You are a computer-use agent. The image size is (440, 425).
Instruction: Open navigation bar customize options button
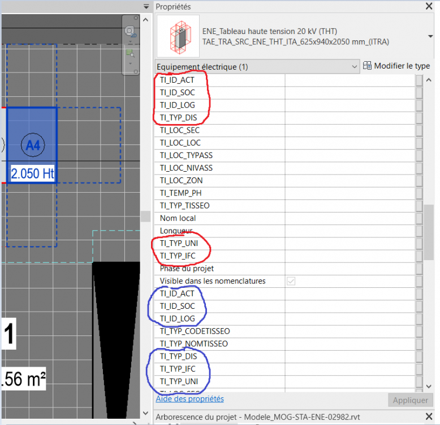pos(136,71)
